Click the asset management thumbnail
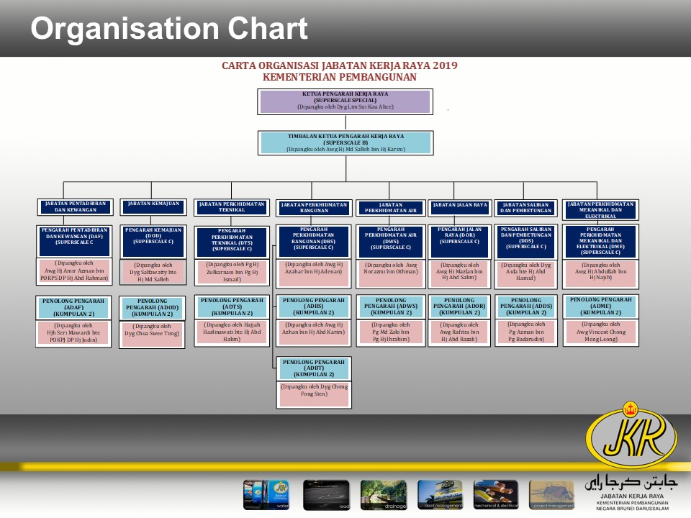The width and height of the screenshot is (691, 518). [x=440, y=495]
